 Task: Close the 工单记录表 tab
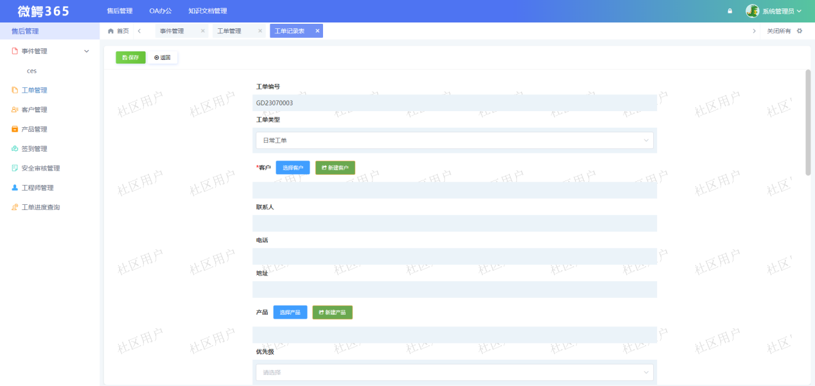[317, 31]
